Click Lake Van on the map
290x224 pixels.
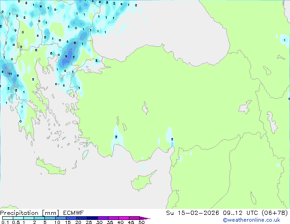point(245,107)
